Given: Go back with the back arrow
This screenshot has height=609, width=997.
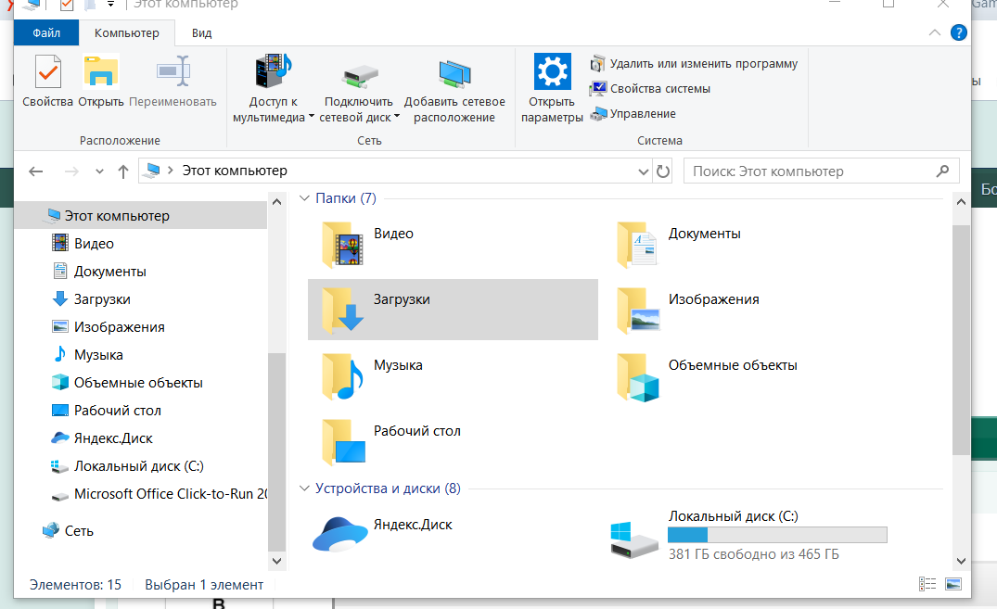Looking at the screenshot, I should [36, 171].
